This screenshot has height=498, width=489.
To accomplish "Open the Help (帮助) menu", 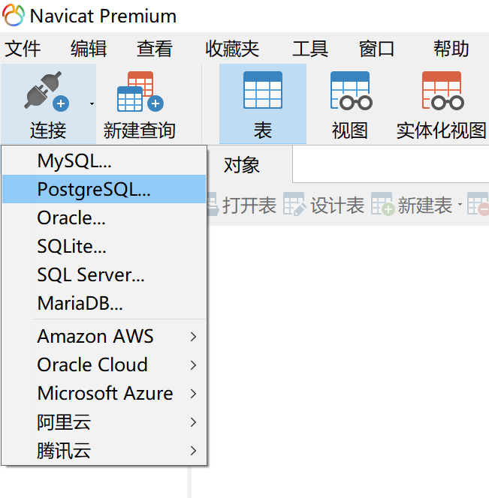I will pos(451,49).
